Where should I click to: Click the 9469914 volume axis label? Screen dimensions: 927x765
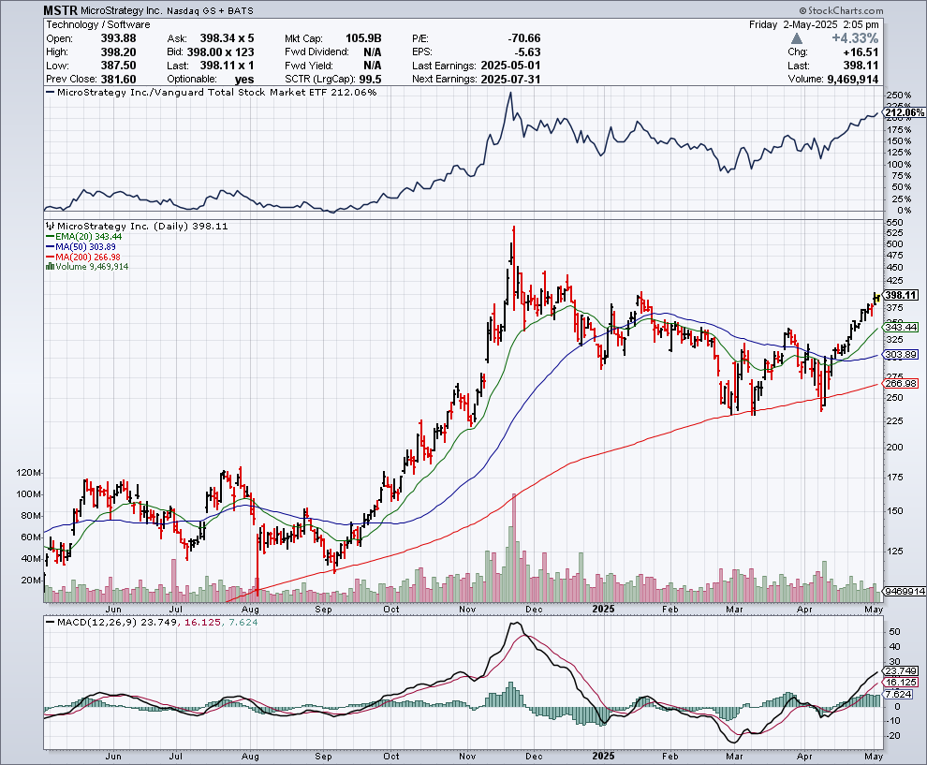click(x=905, y=591)
